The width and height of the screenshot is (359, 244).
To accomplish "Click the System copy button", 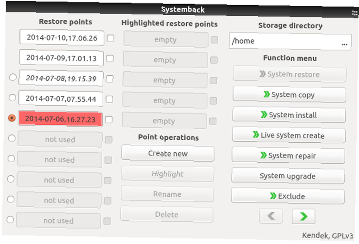I will click(289, 95).
